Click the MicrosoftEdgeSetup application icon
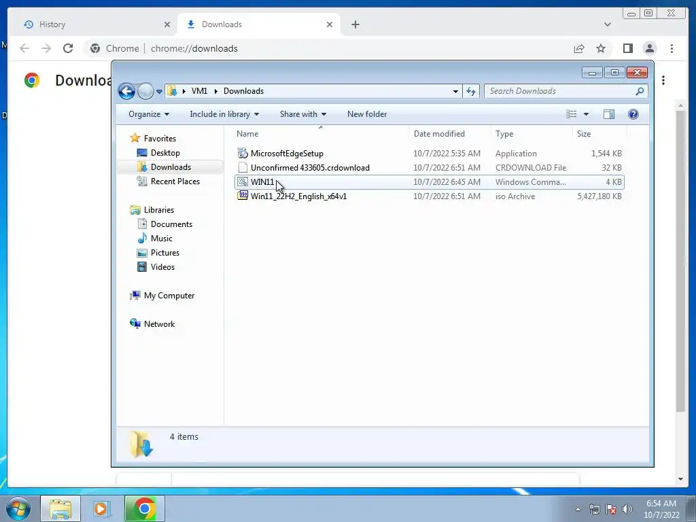The width and height of the screenshot is (696, 522). (243, 153)
